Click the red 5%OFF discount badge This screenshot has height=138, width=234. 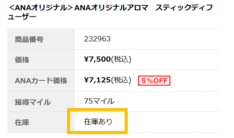click(x=154, y=80)
